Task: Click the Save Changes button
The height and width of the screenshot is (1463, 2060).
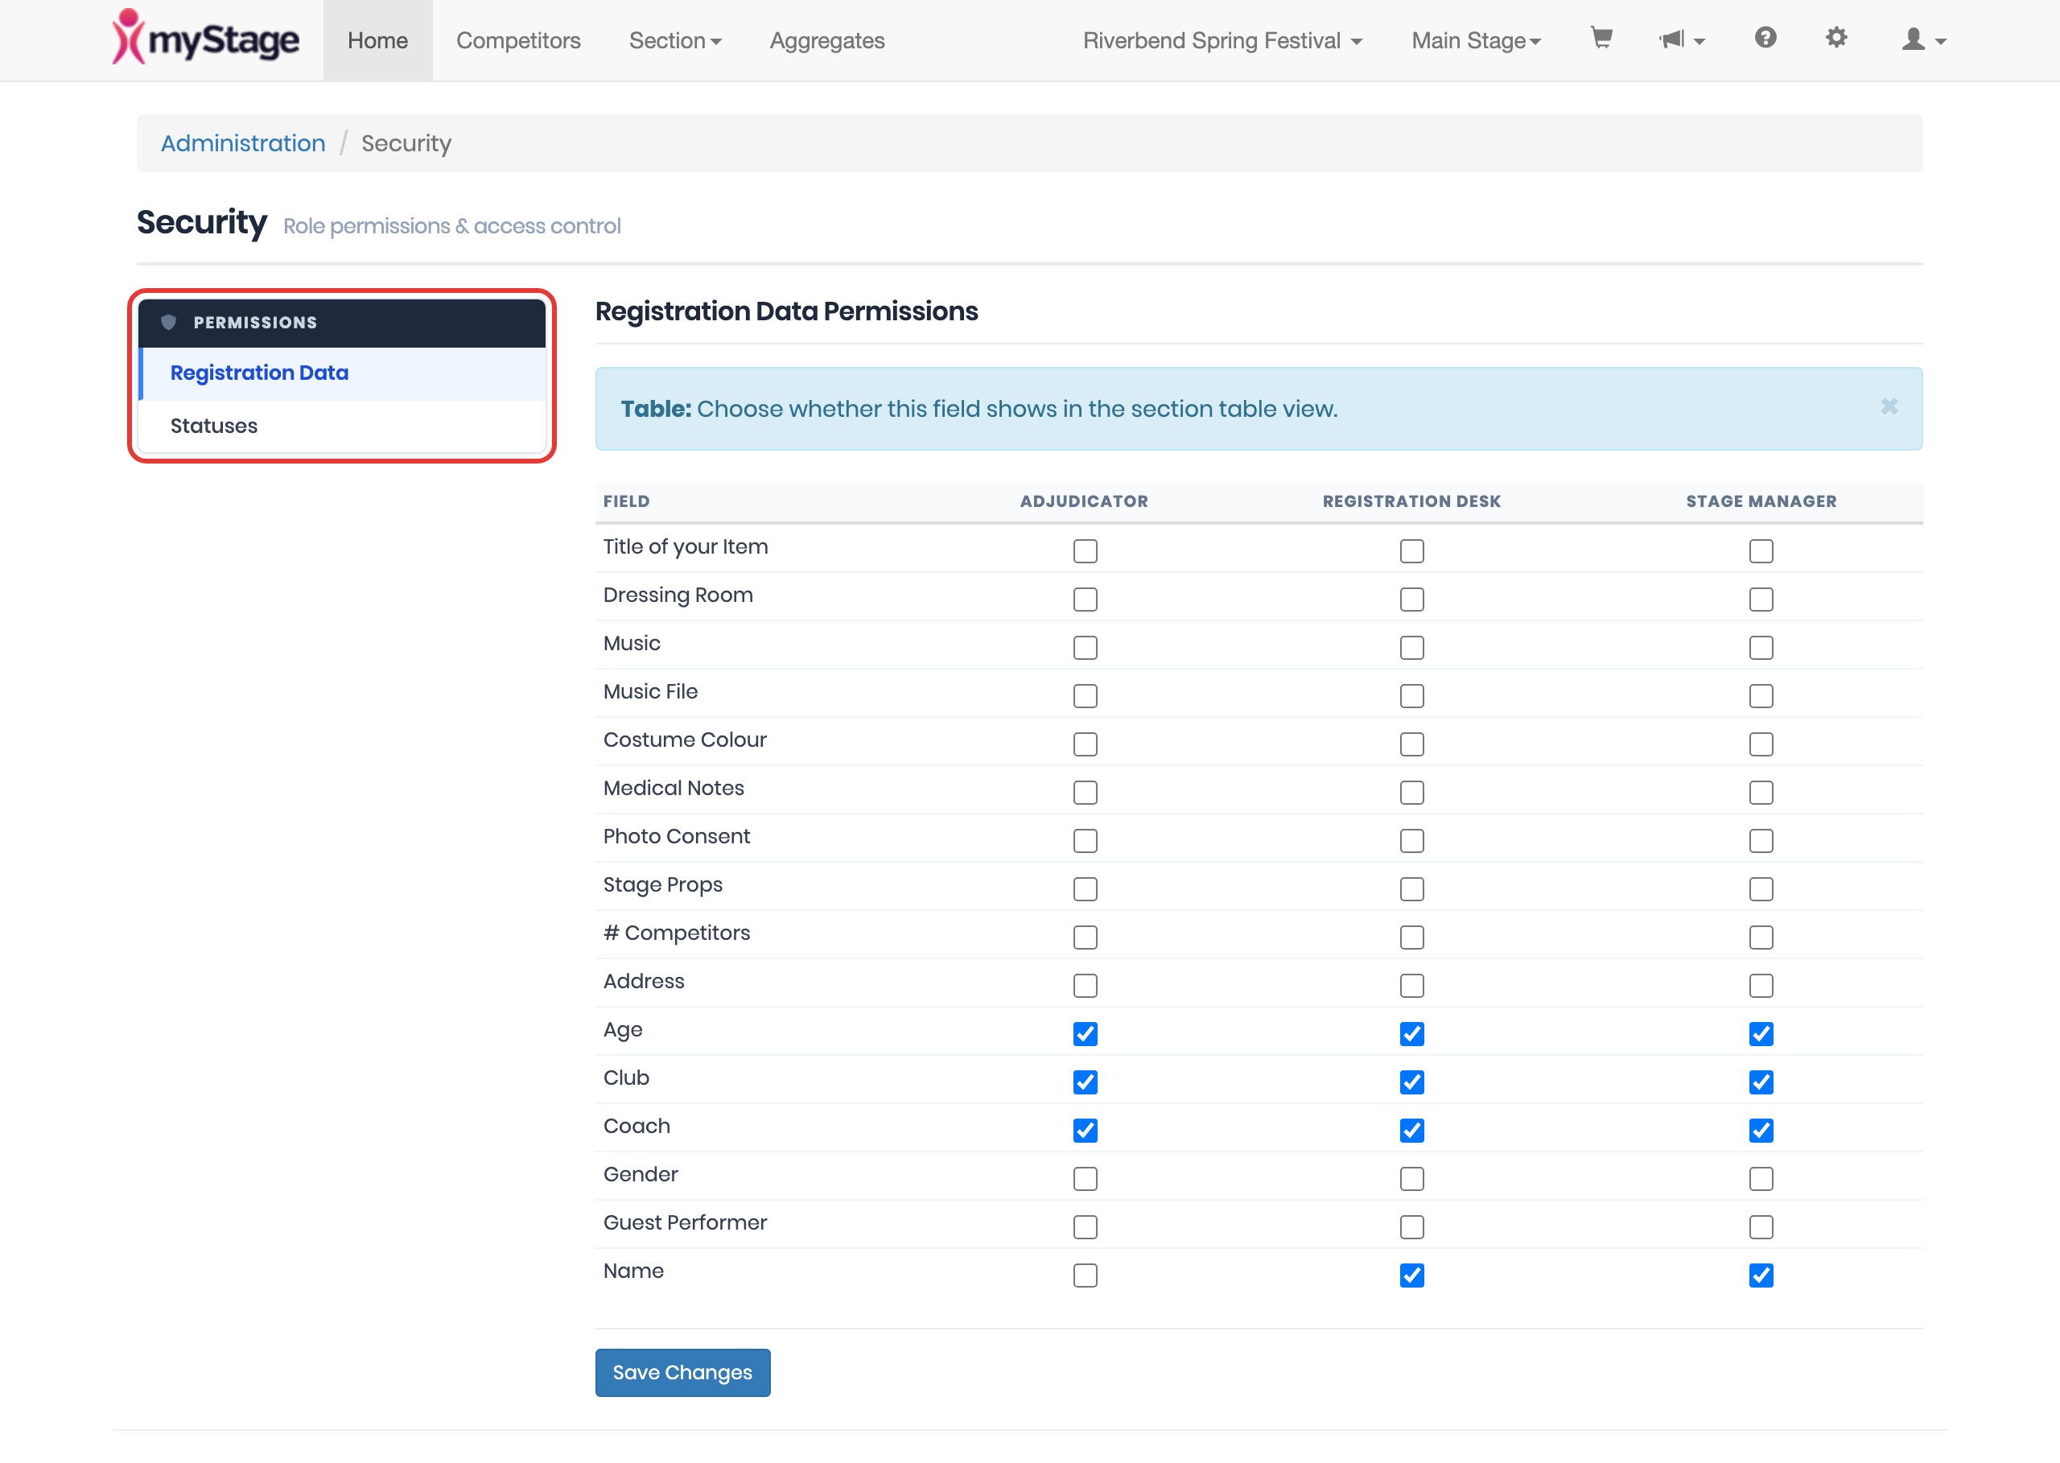Action: [682, 1372]
